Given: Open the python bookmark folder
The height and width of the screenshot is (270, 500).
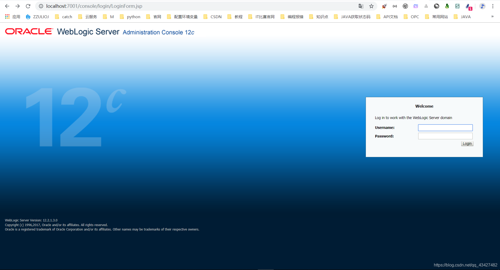Looking at the screenshot, I should pyautogui.click(x=130, y=17).
